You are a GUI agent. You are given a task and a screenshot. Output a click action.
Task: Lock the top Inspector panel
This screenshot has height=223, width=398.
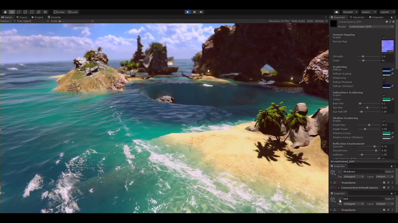(x=391, y=17)
